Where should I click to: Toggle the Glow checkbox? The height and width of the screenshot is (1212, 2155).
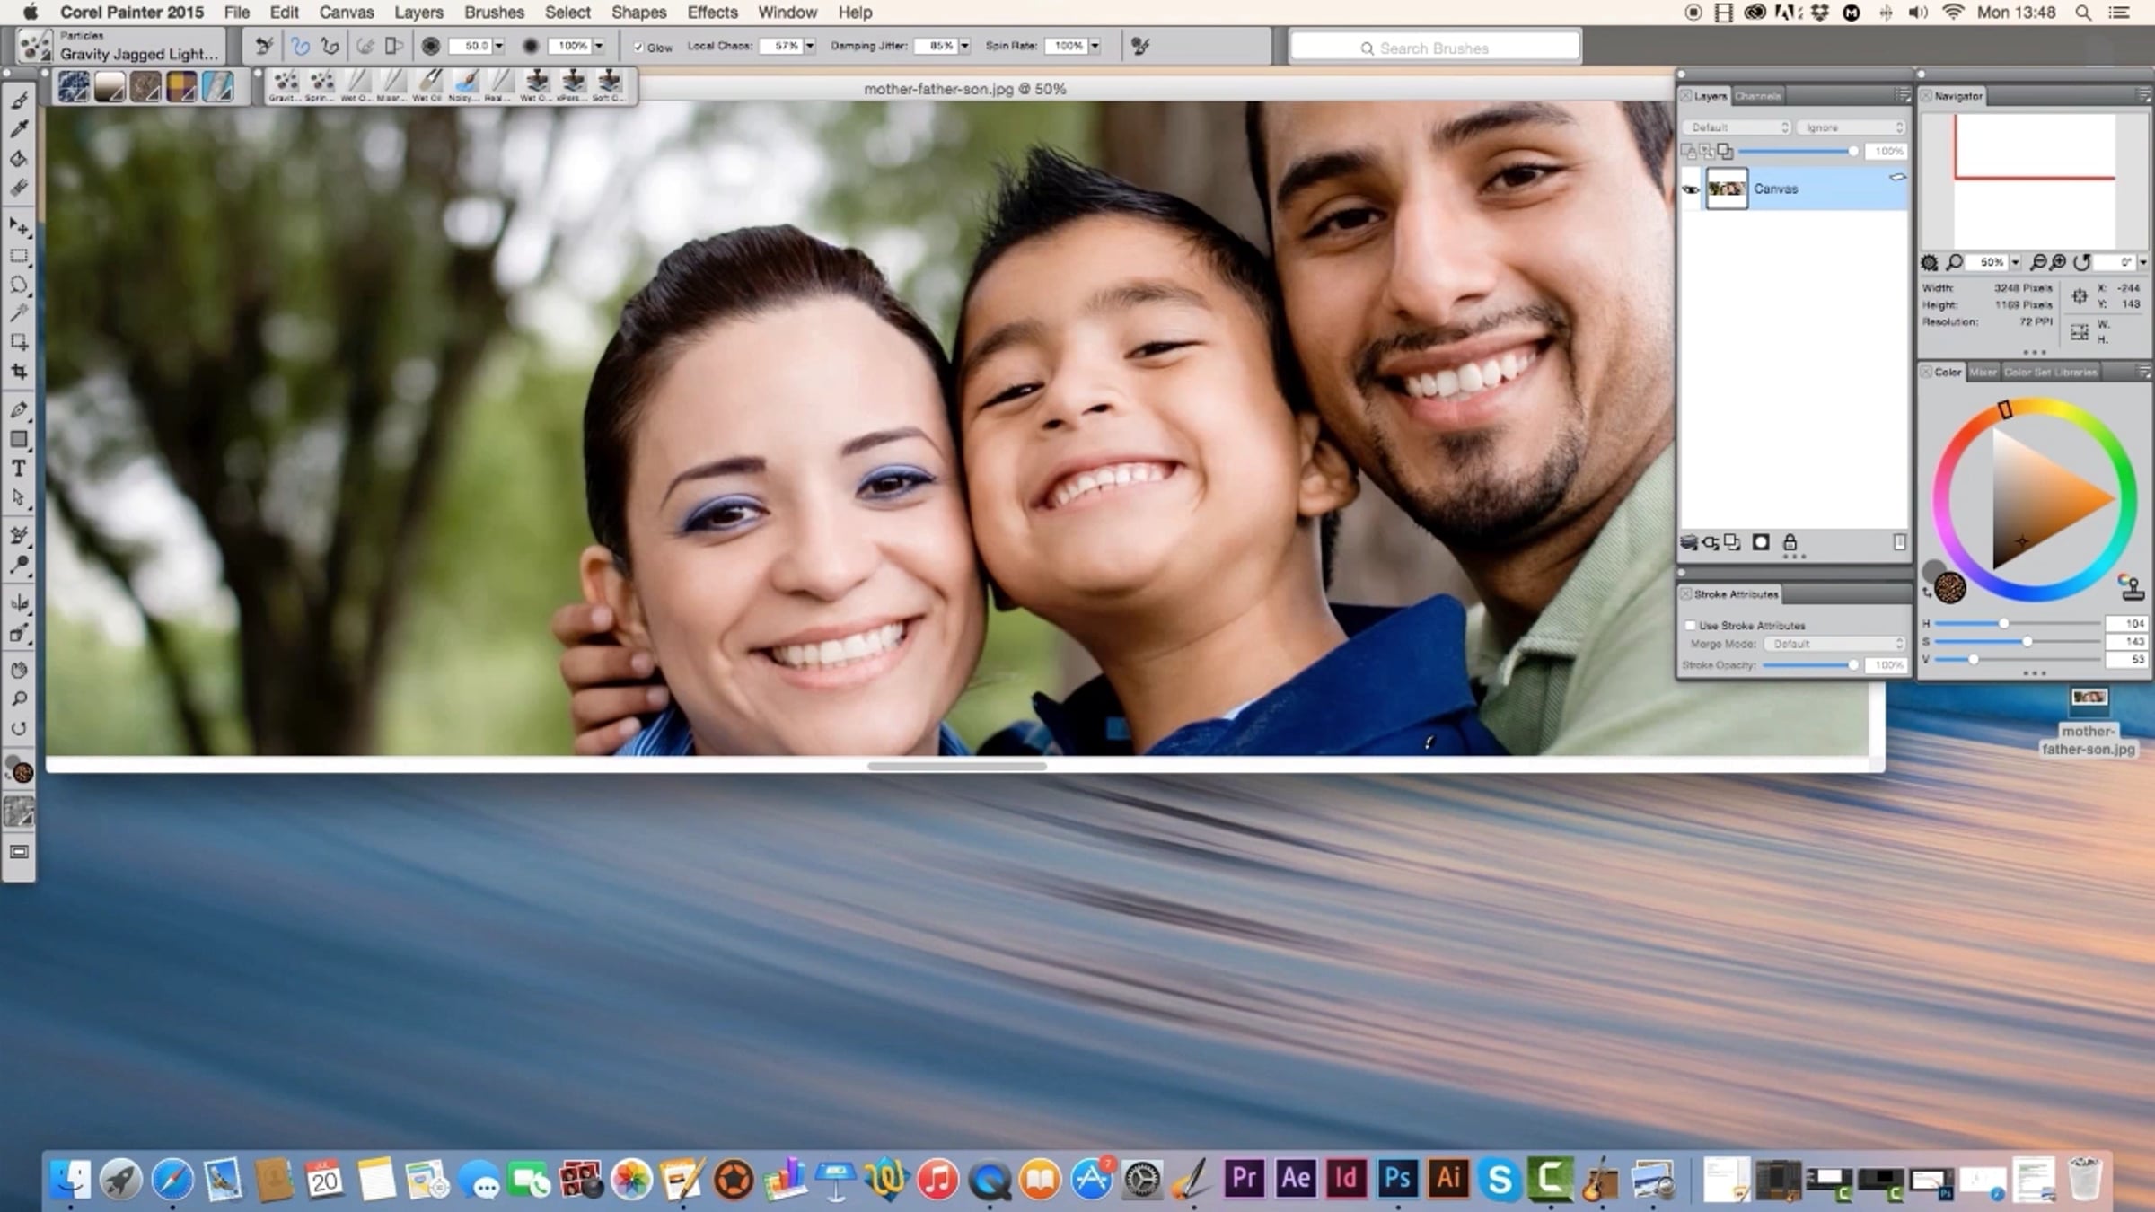(x=638, y=48)
